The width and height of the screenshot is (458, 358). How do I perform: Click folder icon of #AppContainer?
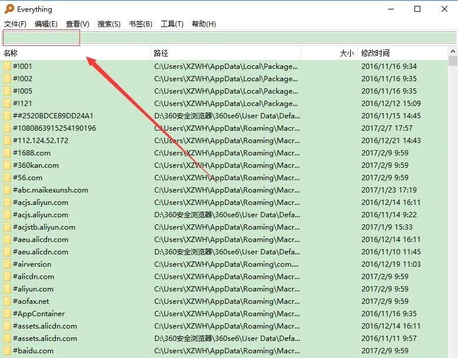pyautogui.click(x=7, y=314)
